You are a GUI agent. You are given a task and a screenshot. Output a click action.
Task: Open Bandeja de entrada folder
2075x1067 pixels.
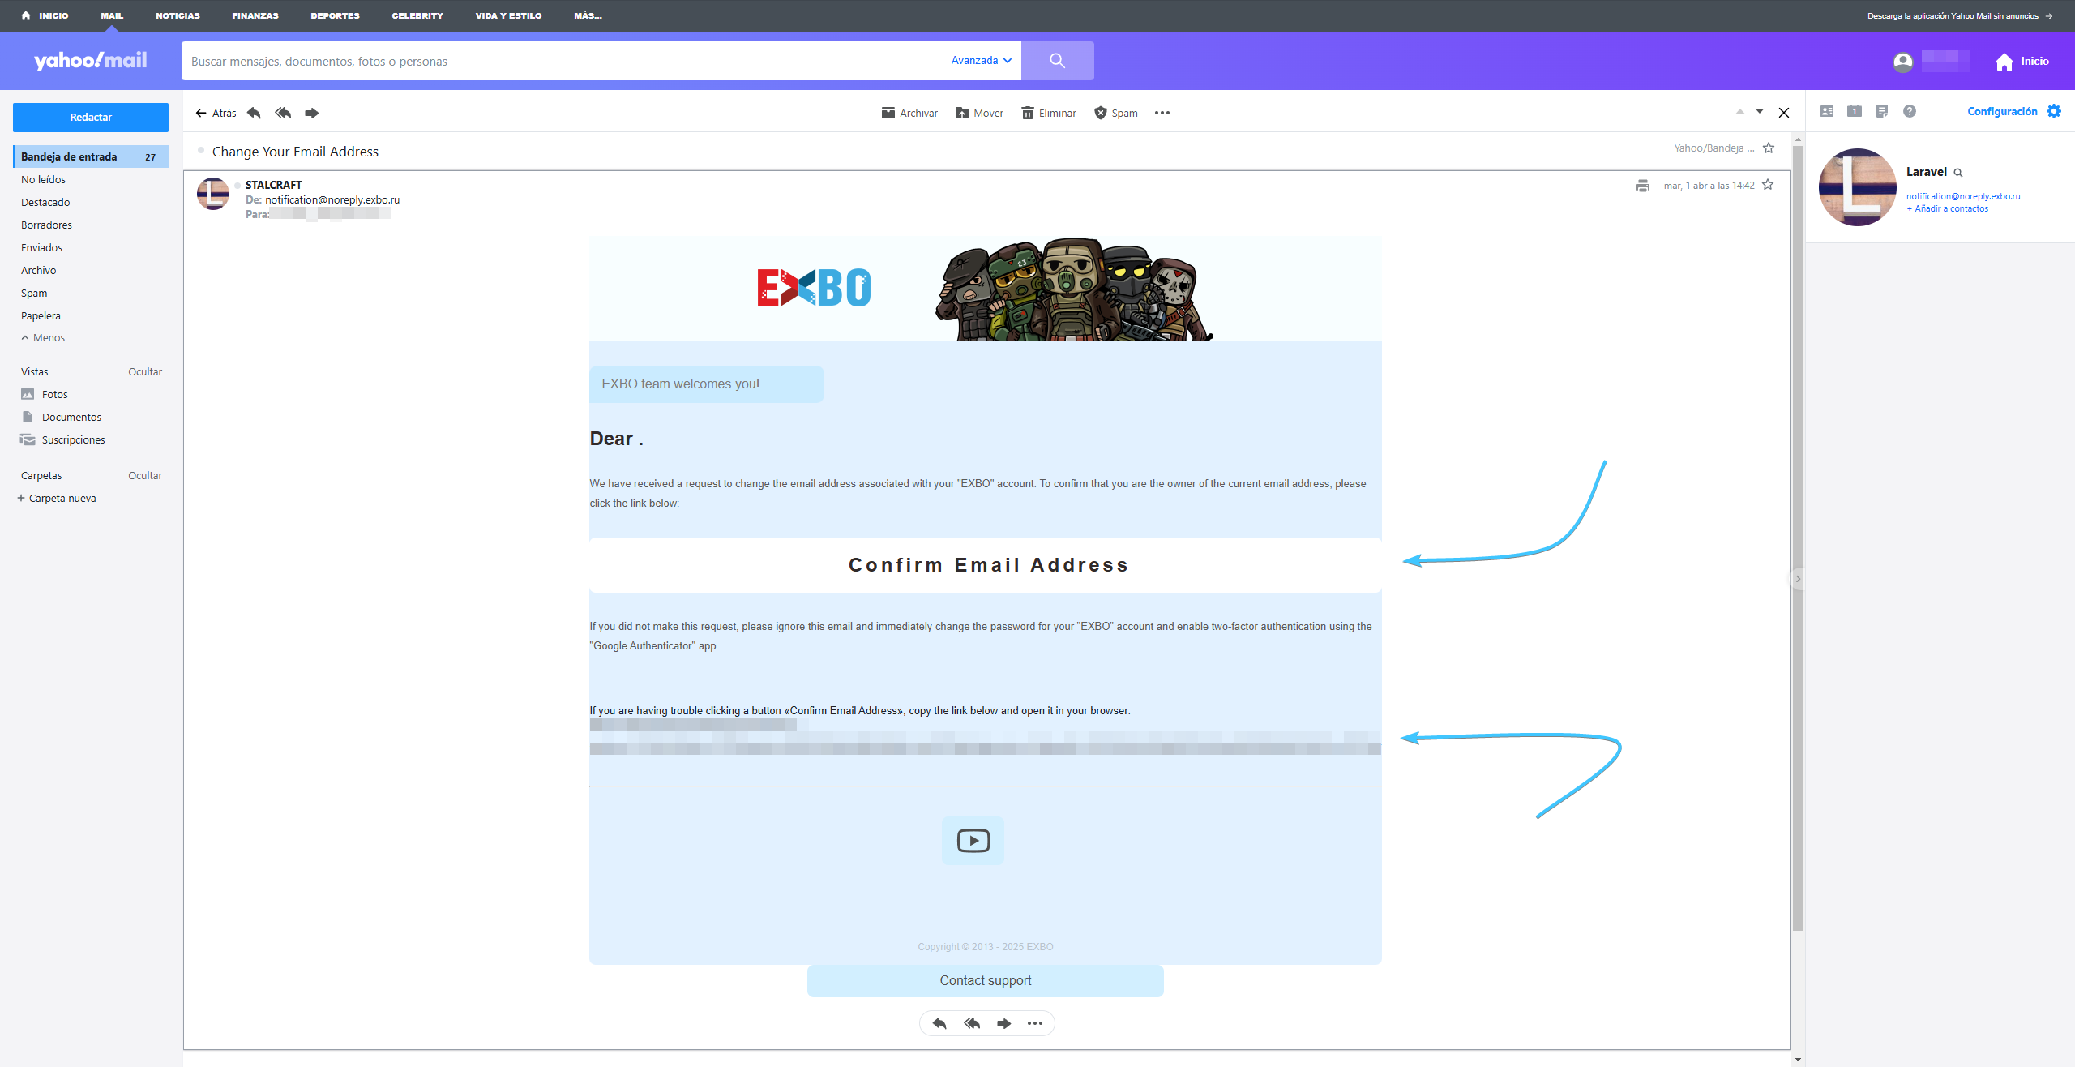[91, 156]
